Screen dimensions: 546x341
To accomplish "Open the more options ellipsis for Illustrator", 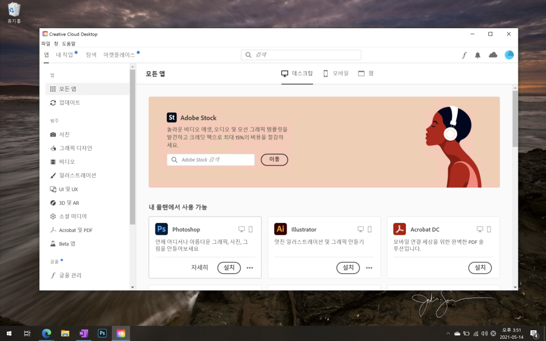I will [369, 268].
